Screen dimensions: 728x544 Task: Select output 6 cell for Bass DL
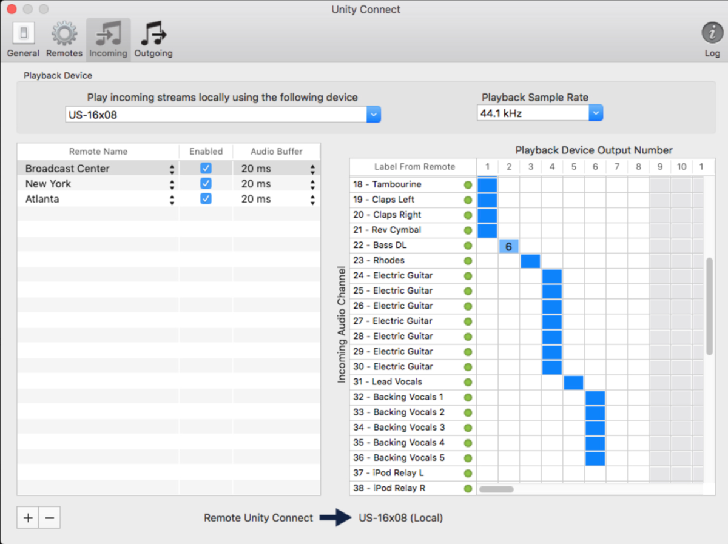[x=508, y=246]
